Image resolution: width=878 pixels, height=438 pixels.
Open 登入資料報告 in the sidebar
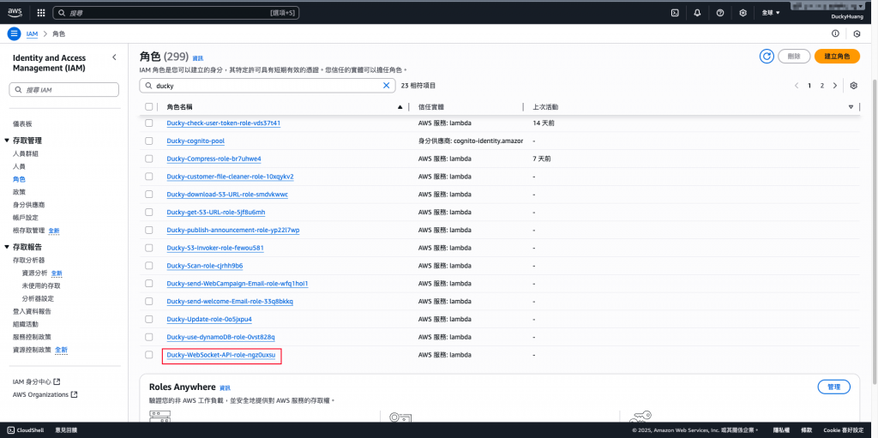pyautogui.click(x=32, y=311)
